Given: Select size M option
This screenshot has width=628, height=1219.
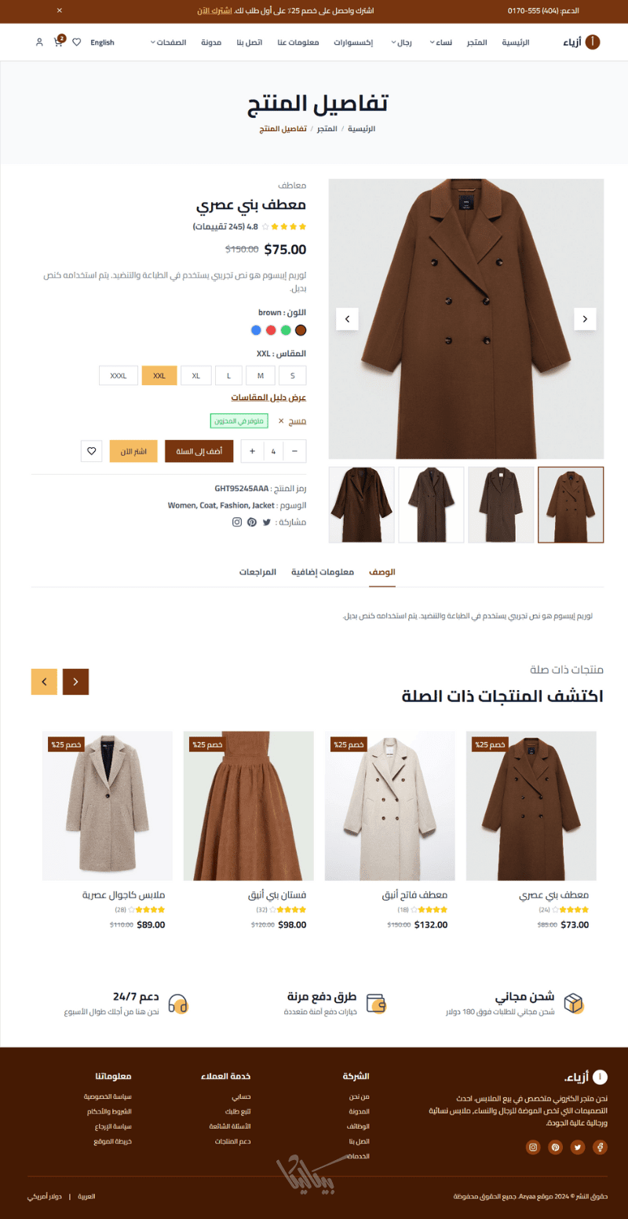Looking at the screenshot, I should 261,376.
